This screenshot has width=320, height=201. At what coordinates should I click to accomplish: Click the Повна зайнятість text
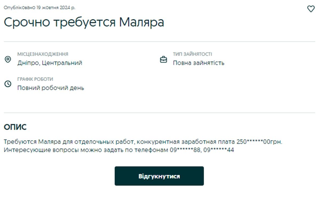pos(199,63)
